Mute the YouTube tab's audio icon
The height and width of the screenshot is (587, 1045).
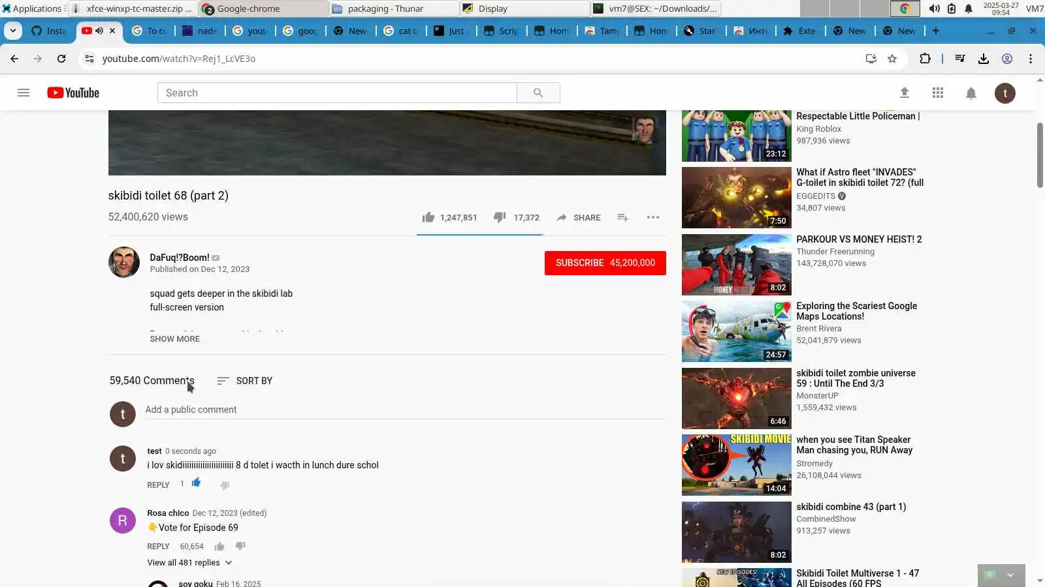pos(99,31)
